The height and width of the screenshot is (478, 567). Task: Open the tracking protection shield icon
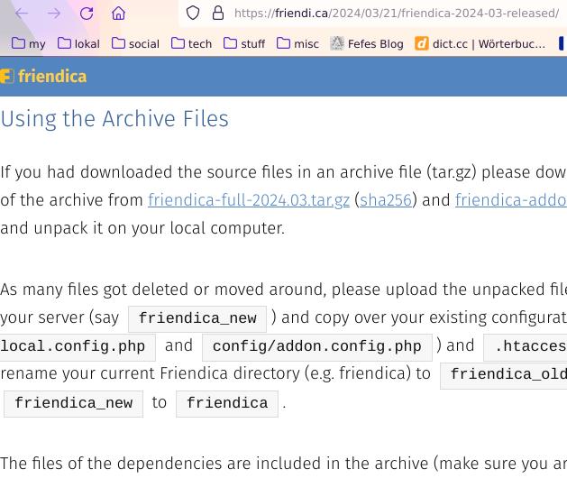tap(192, 14)
